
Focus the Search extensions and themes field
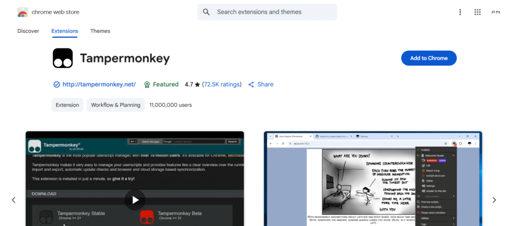(273, 12)
